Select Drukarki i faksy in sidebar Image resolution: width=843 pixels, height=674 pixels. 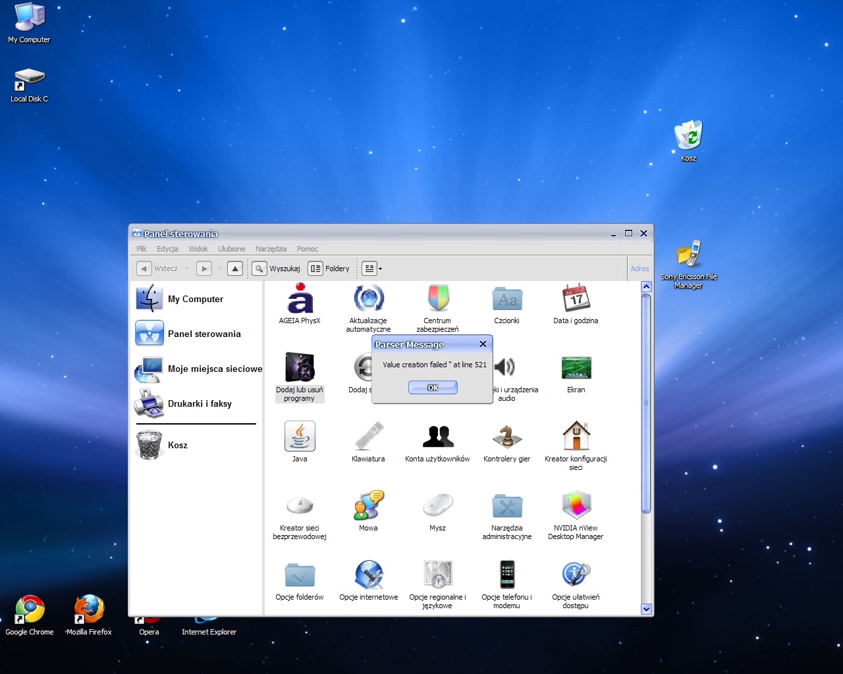[199, 403]
